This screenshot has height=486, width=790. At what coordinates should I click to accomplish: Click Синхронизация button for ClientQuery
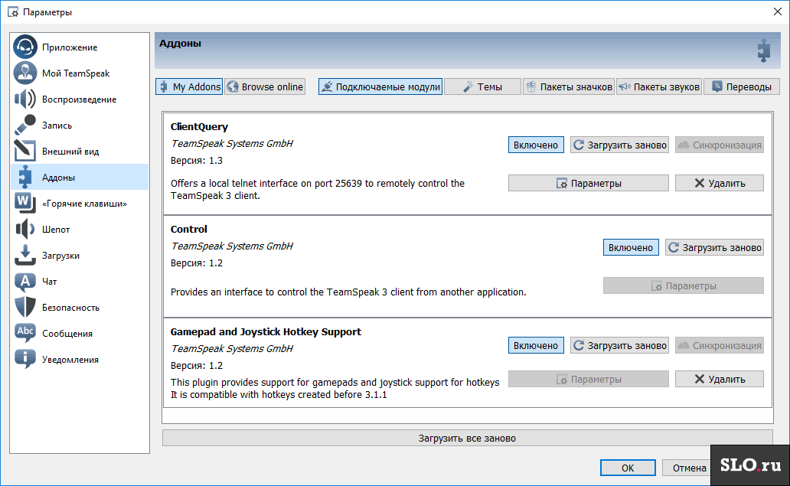tap(720, 145)
